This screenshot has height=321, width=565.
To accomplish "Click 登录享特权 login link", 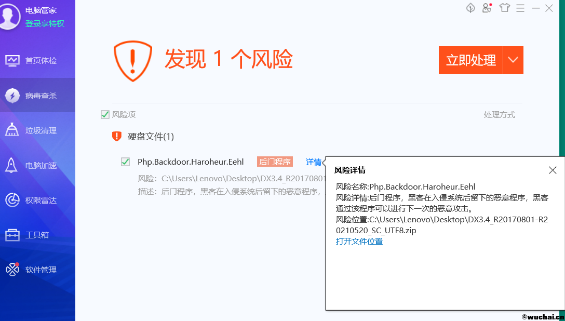I will pyautogui.click(x=45, y=23).
